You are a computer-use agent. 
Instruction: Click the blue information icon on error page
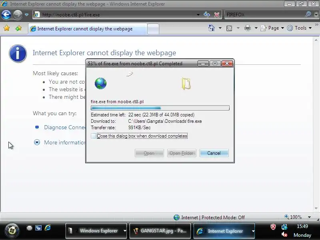[18, 53]
